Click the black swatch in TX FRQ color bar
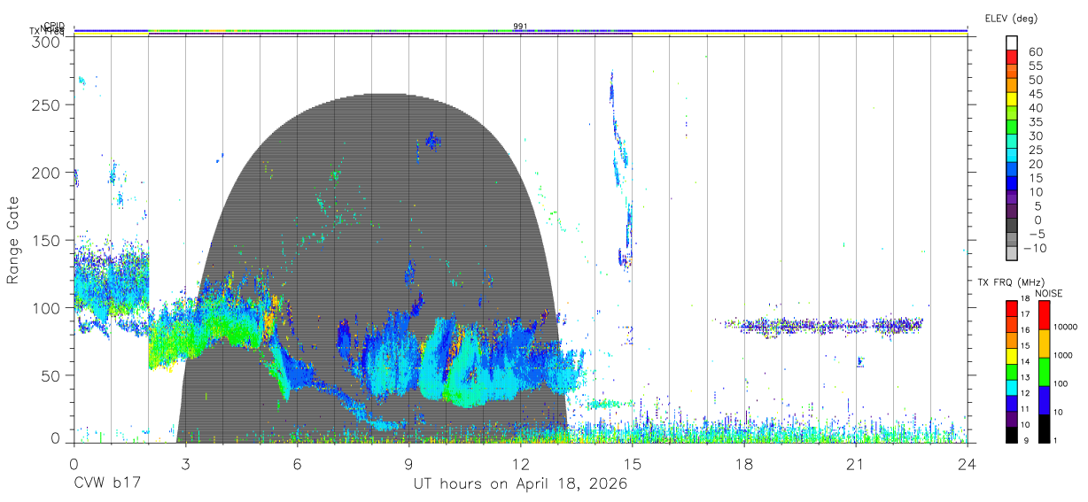This screenshot has width=1088, height=502. (x=1011, y=435)
